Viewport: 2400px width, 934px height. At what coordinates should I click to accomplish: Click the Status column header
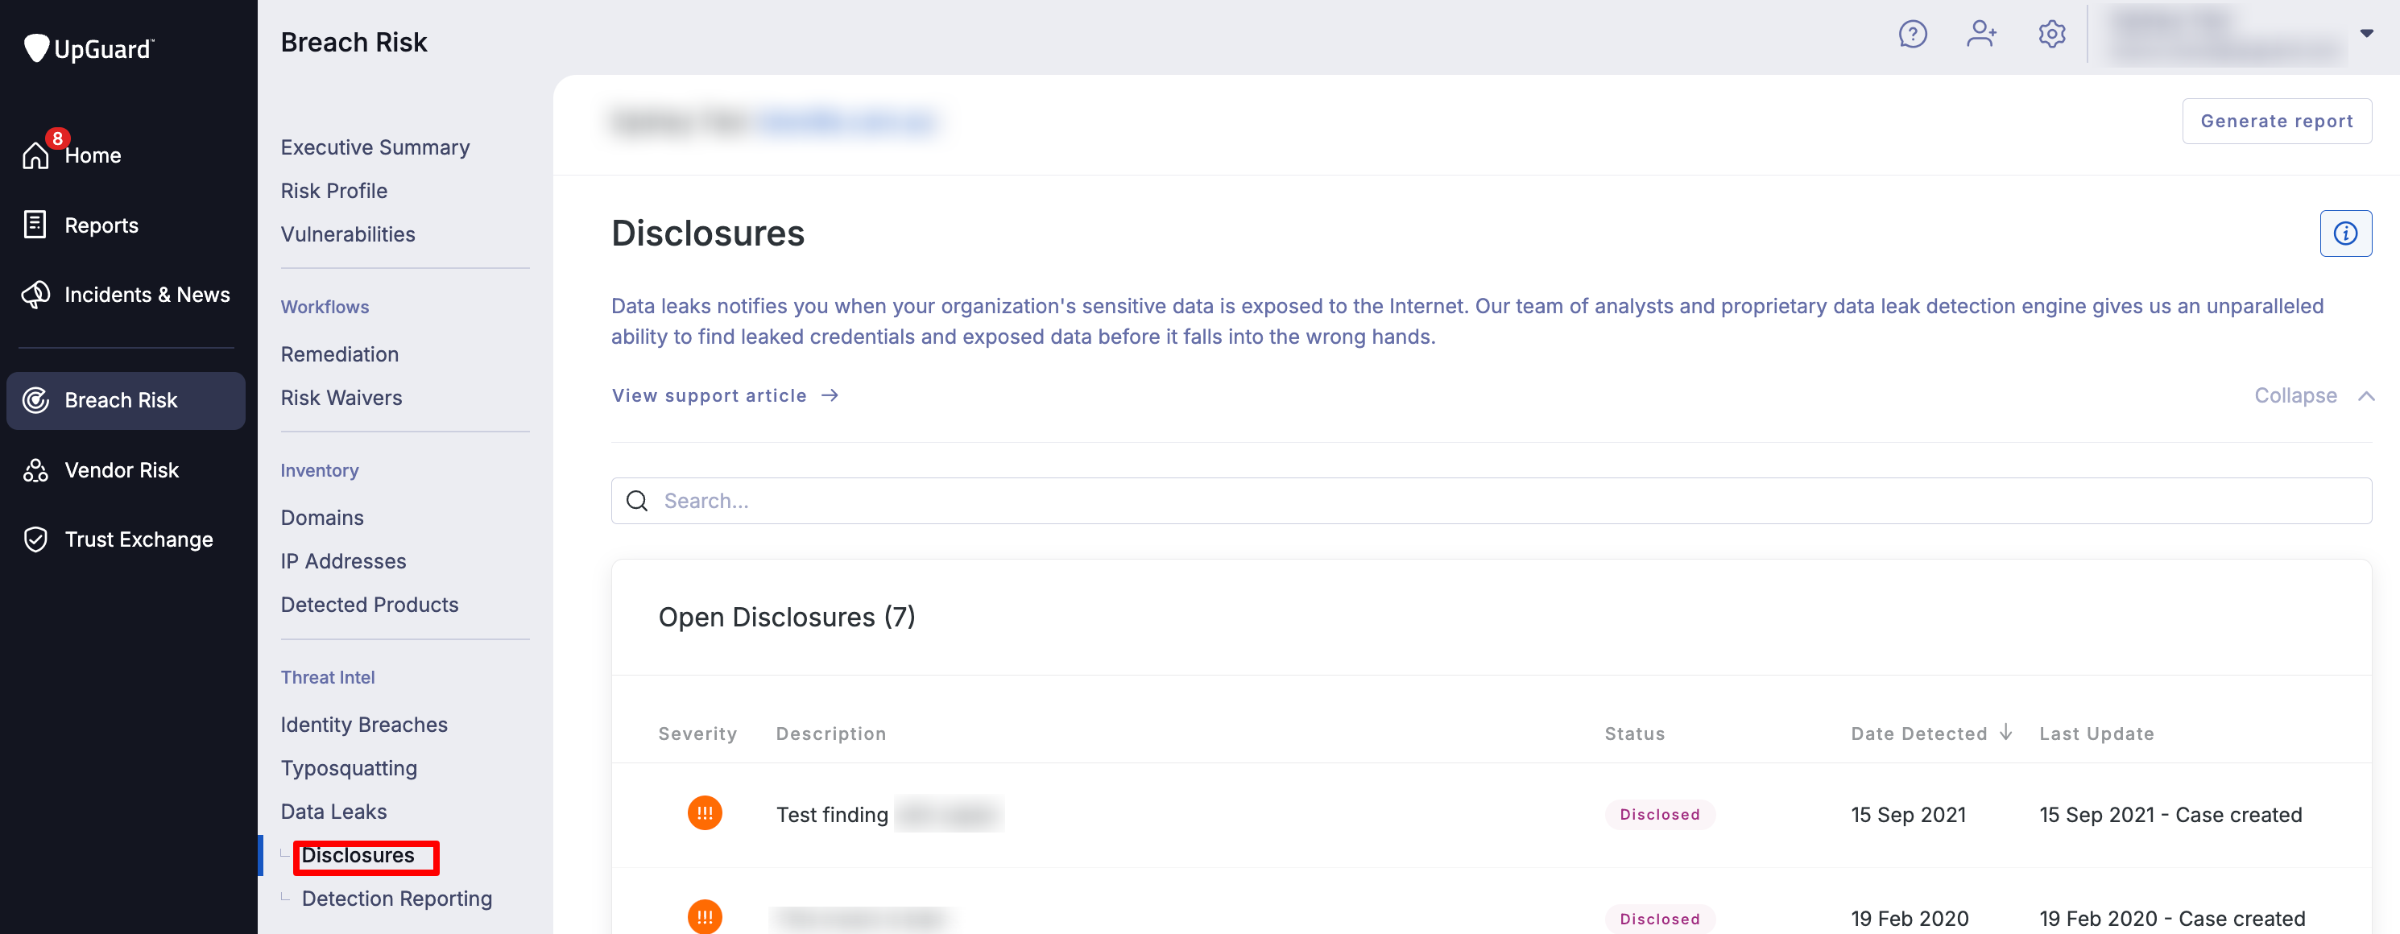click(x=1634, y=734)
